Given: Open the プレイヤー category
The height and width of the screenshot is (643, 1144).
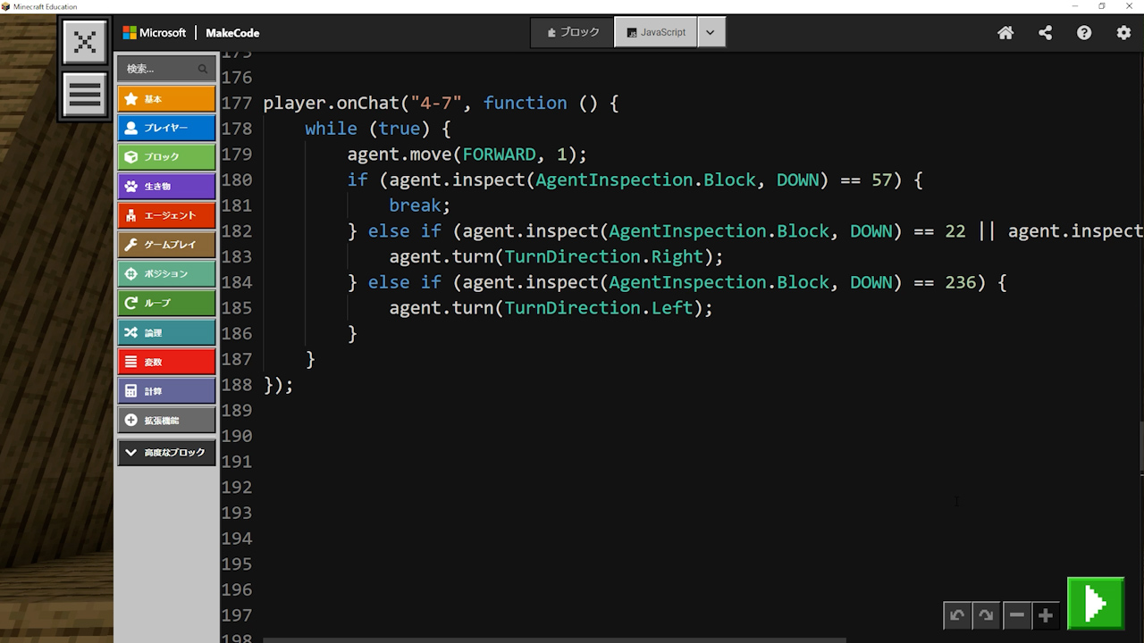Looking at the screenshot, I should click(166, 128).
